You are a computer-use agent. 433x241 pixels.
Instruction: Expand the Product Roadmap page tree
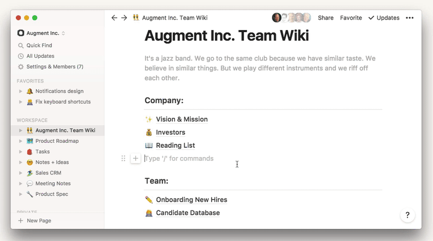click(21, 141)
